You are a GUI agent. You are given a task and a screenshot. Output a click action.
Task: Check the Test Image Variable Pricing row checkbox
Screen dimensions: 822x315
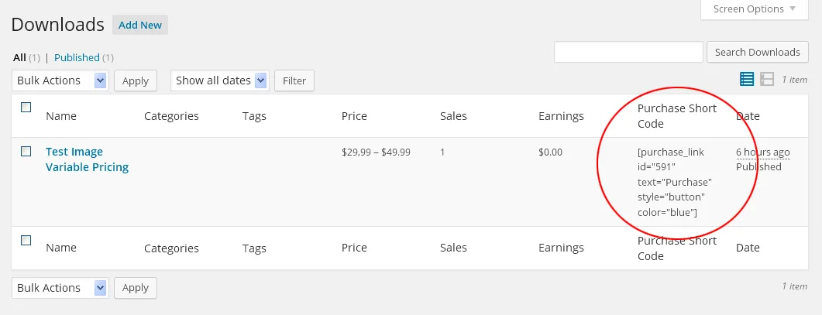tap(26, 152)
